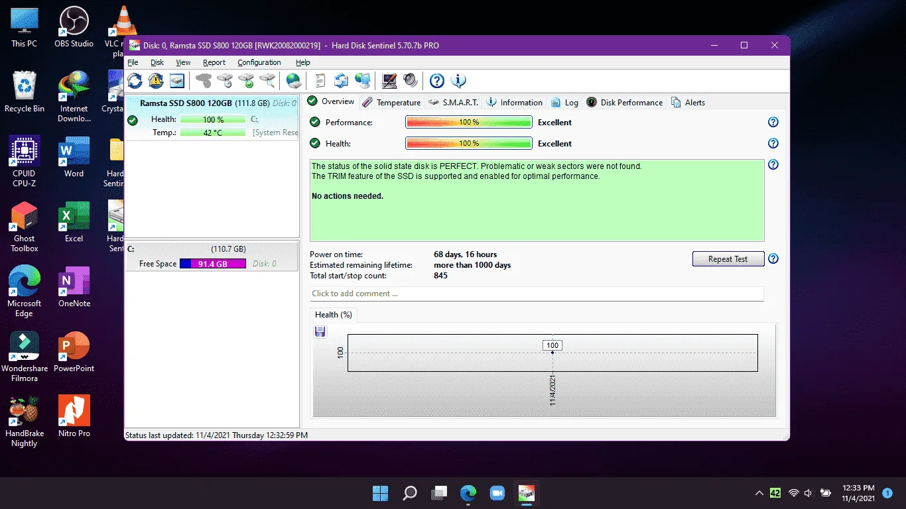906x509 pixels.
Task: Click the help icon on the Health Excellent row
Action: 773,143
